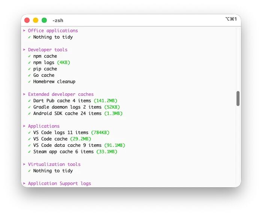Click the Dart Pub cache 4 items text
The height and width of the screenshot is (215, 262).
pyautogui.click(x=62, y=101)
